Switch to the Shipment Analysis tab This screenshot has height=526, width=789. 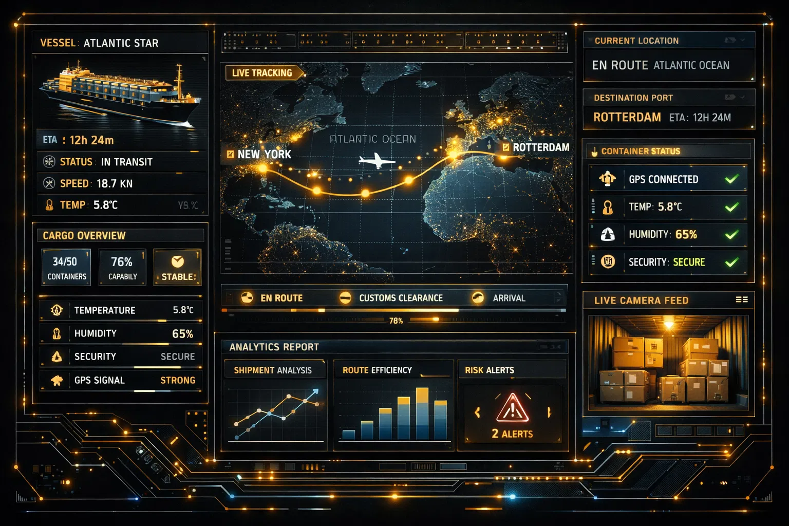274,369
